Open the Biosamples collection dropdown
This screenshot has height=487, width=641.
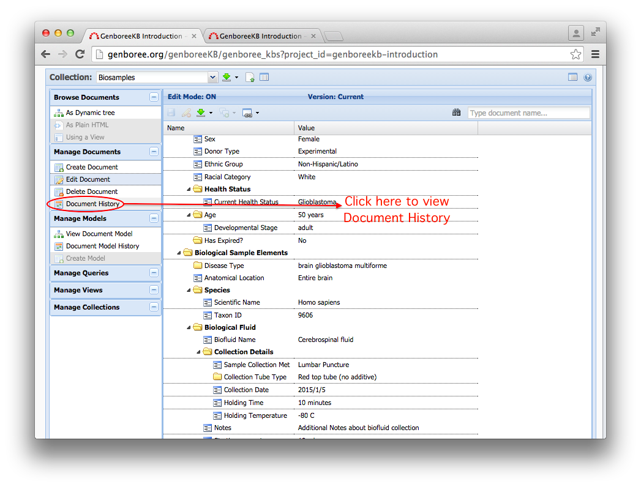coord(212,77)
